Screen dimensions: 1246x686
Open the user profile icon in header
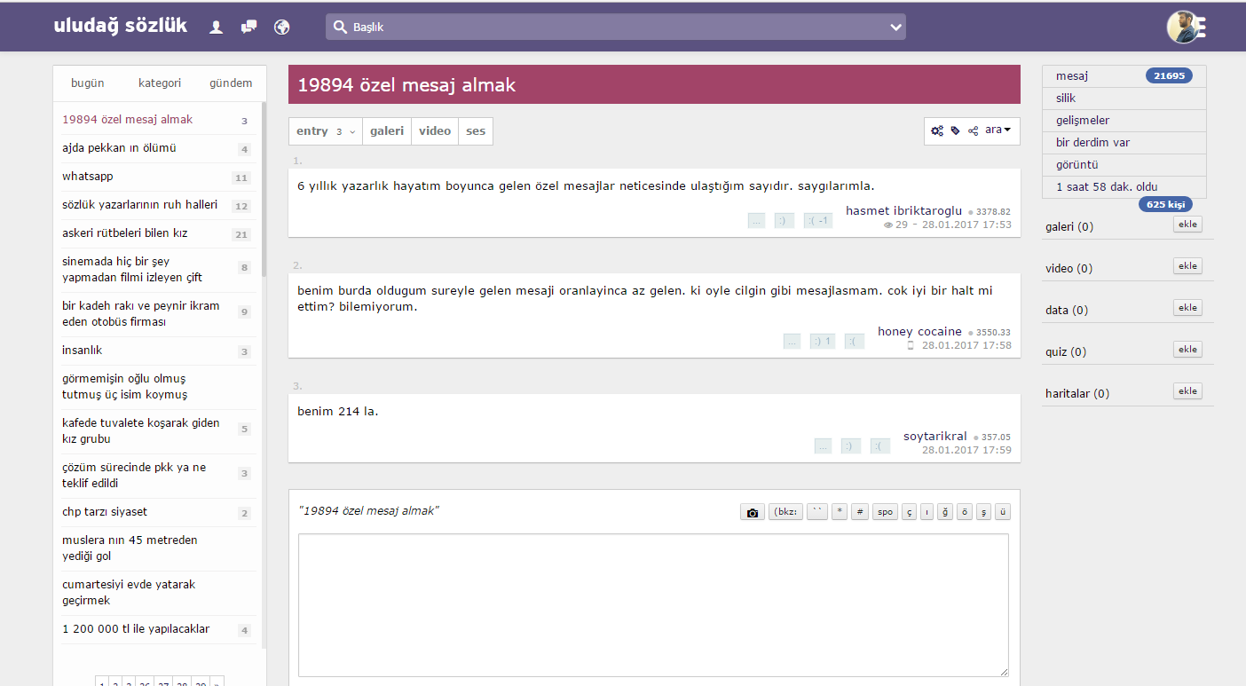(216, 28)
